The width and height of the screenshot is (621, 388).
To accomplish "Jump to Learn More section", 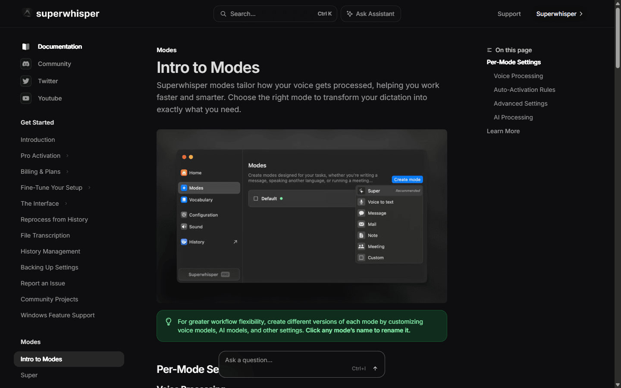I will coord(503,131).
